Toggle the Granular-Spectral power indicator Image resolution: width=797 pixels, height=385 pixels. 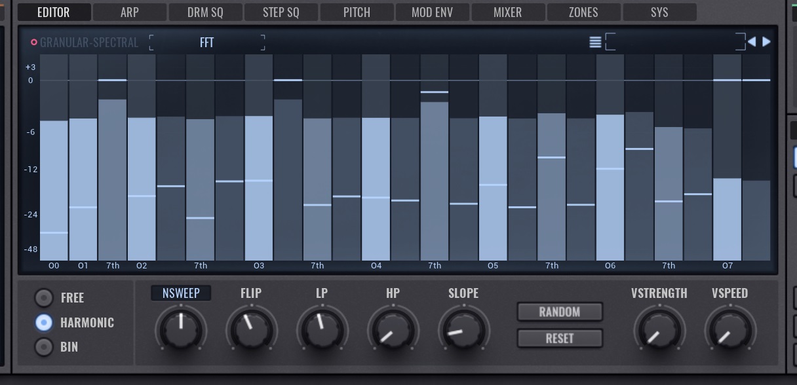(34, 43)
